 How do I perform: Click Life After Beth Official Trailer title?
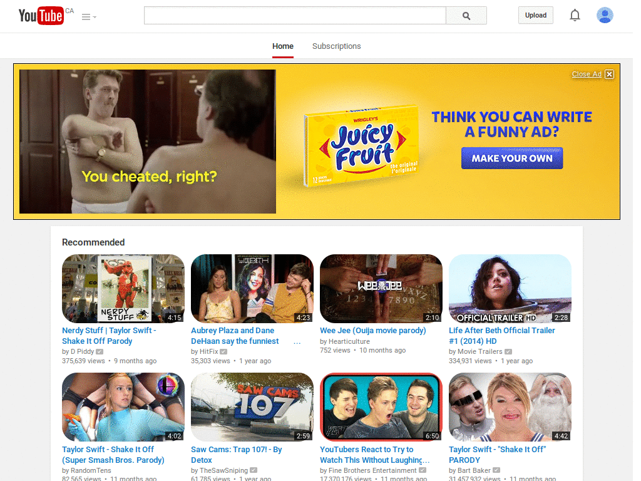(x=501, y=336)
